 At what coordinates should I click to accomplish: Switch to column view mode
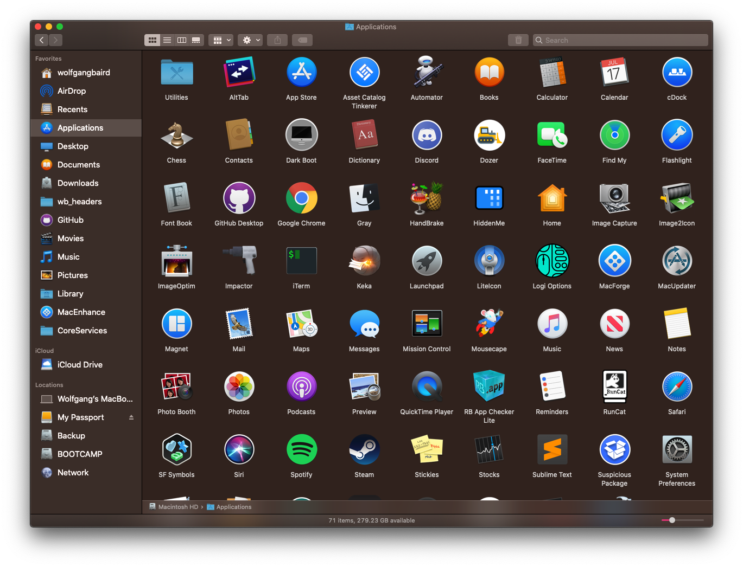coord(182,40)
